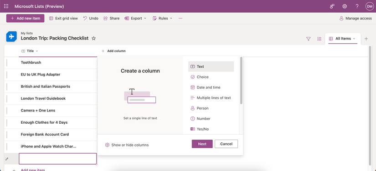Open the All Items view tab
Viewport: 376px width, 171px height.
343,39
